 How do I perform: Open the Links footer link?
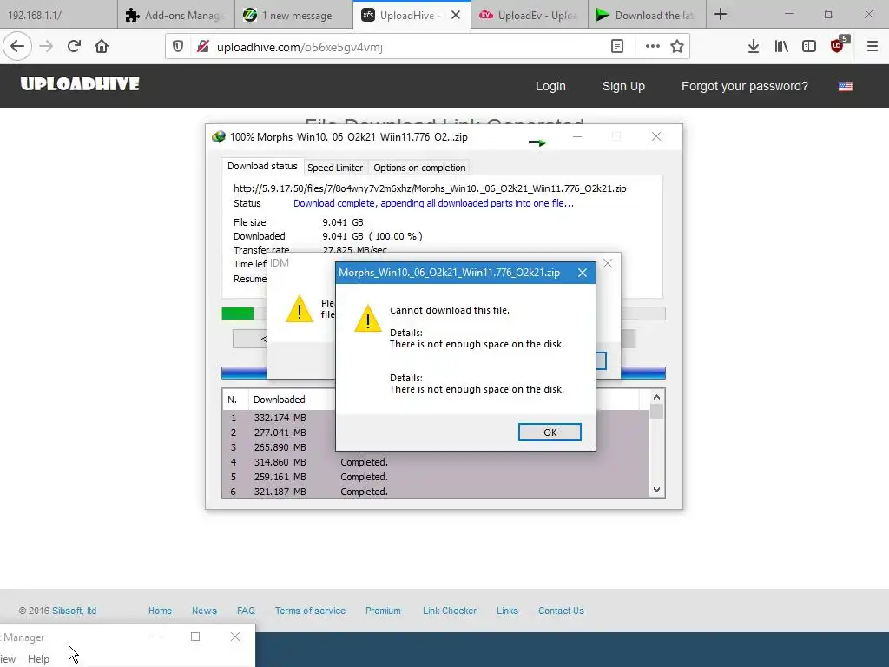click(x=507, y=611)
